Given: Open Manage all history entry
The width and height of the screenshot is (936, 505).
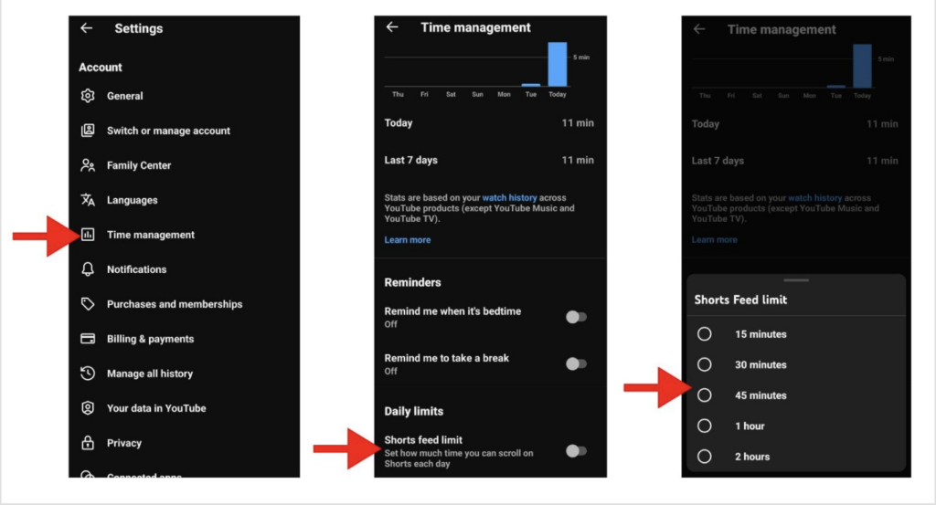Looking at the screenshot, I should point(149,373).
